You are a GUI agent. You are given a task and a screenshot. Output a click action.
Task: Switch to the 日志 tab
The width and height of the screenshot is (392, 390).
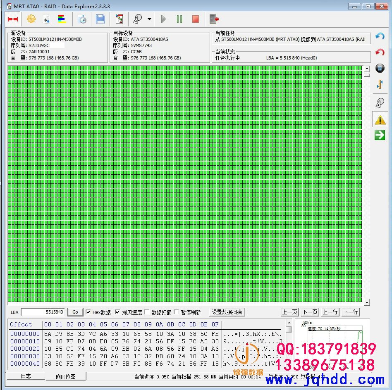pos(26,376)
